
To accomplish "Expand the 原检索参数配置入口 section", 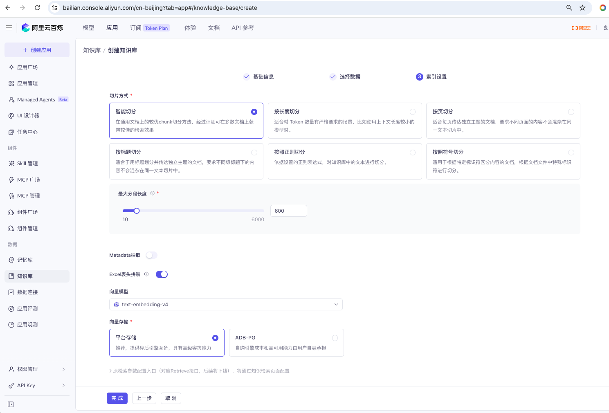I will (x=199, y=371).
